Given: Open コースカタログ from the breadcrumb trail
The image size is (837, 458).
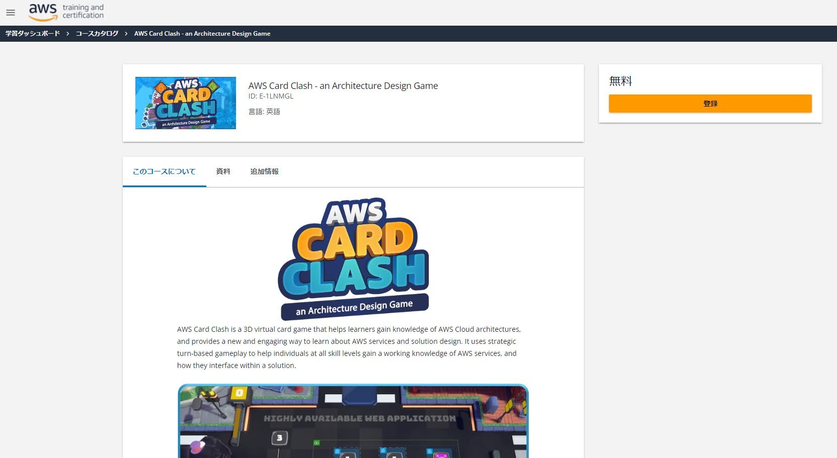Looking at the screenshot, I should pyautogui.click(x=97, y=33).
